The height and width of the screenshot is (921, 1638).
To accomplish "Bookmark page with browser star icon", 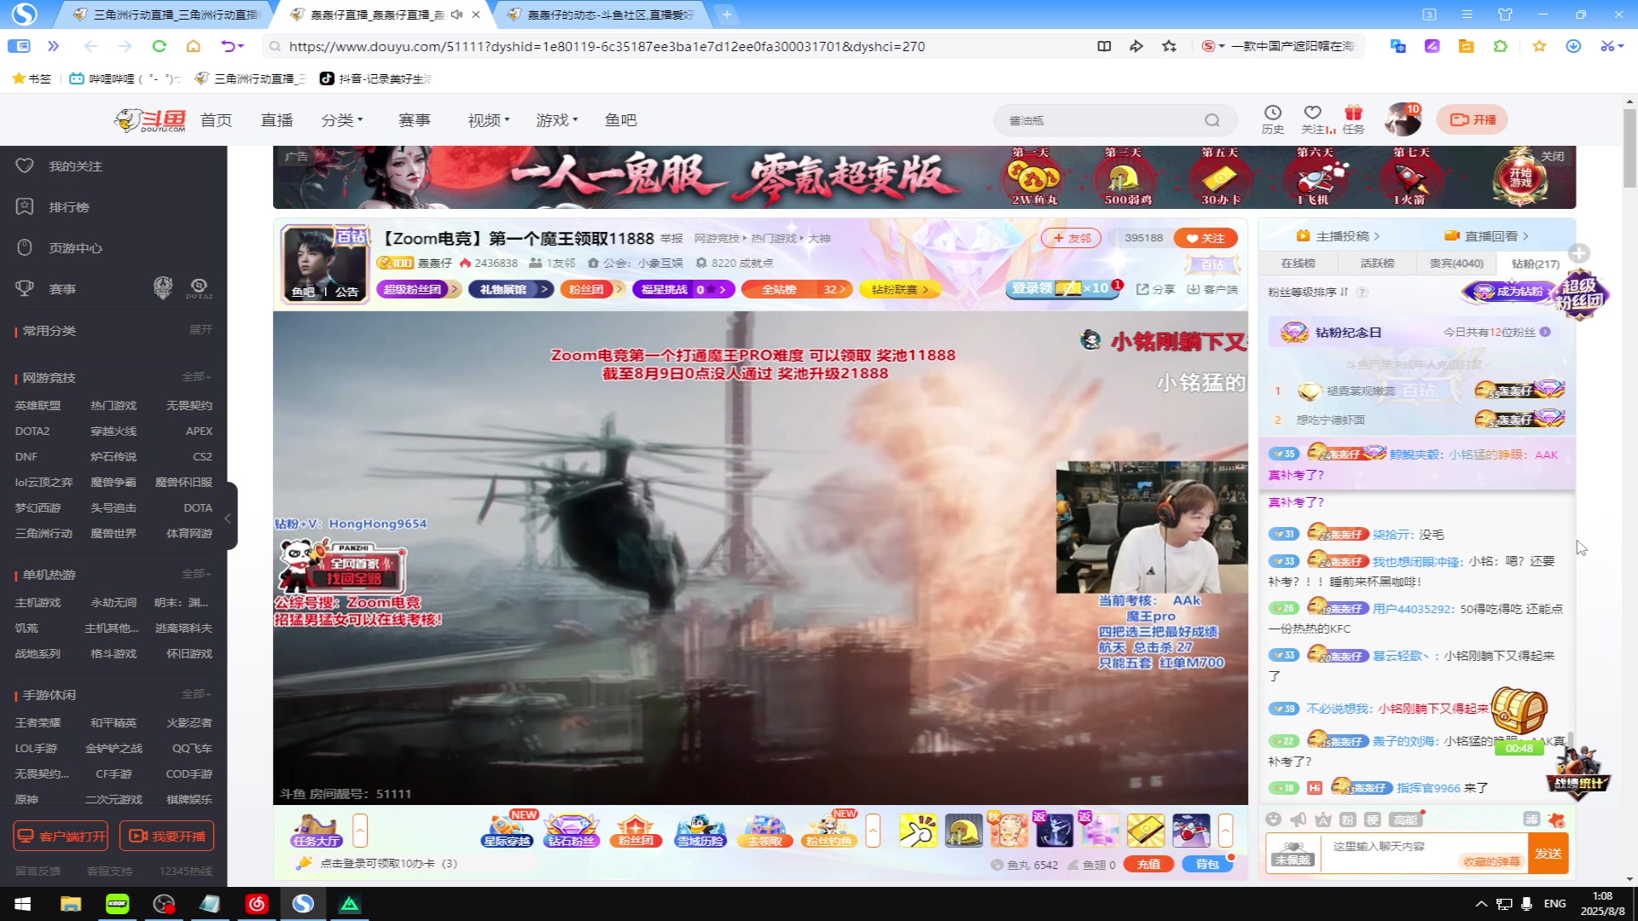I will point(1169,46).
